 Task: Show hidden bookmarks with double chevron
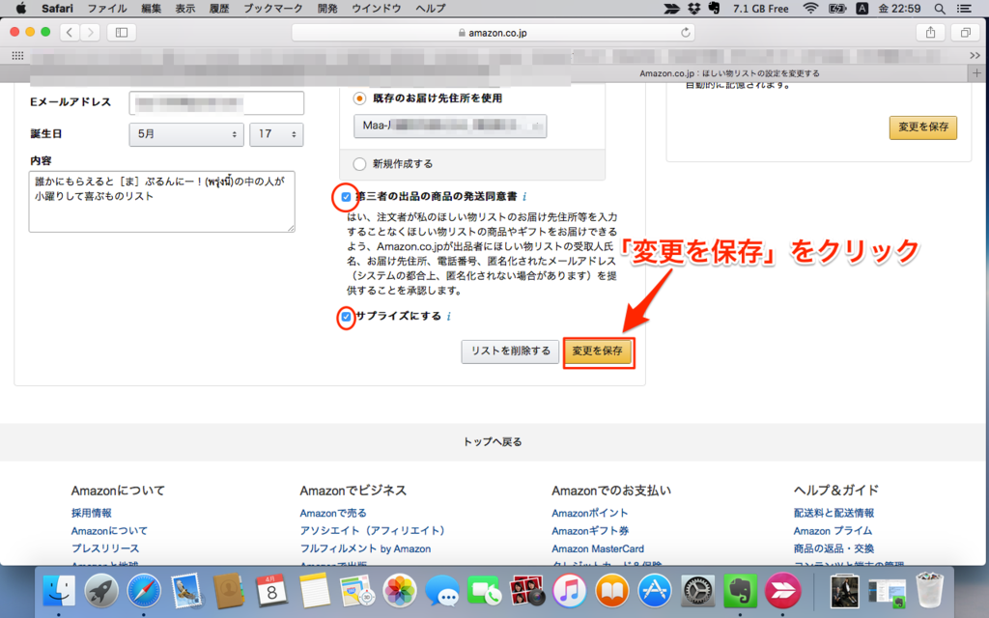[x=975, y=55]
